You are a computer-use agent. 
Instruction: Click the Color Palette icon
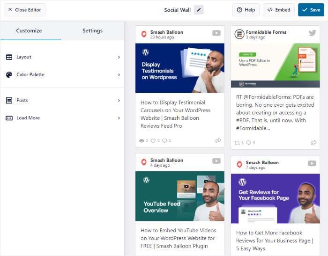tap(9, 74)
